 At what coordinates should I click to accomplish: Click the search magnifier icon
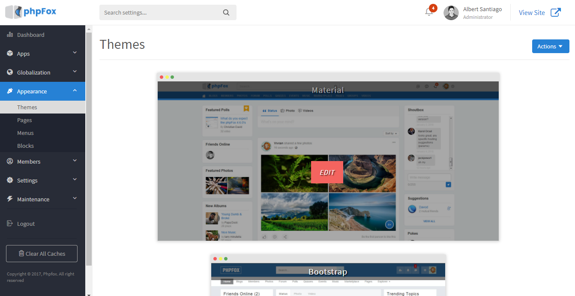(x=226, y=12)
